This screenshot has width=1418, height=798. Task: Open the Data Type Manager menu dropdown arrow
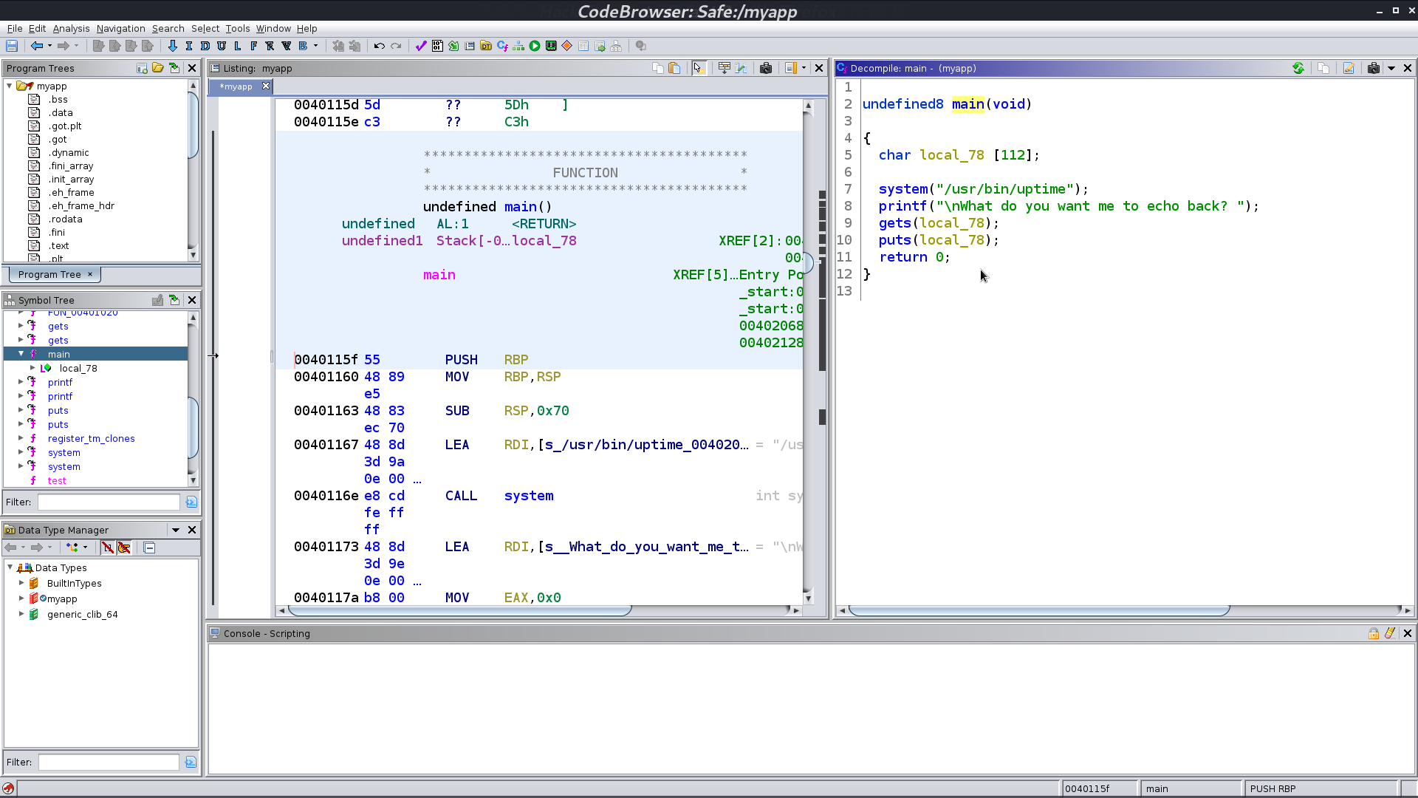[176, 530]
